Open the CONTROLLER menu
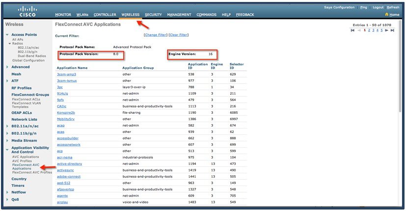Viewport: 406px width, 211px height. point(105,15)
